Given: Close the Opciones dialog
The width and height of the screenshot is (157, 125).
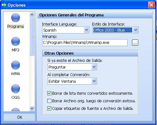Looking at the screenshot, I should click(151, 5).
